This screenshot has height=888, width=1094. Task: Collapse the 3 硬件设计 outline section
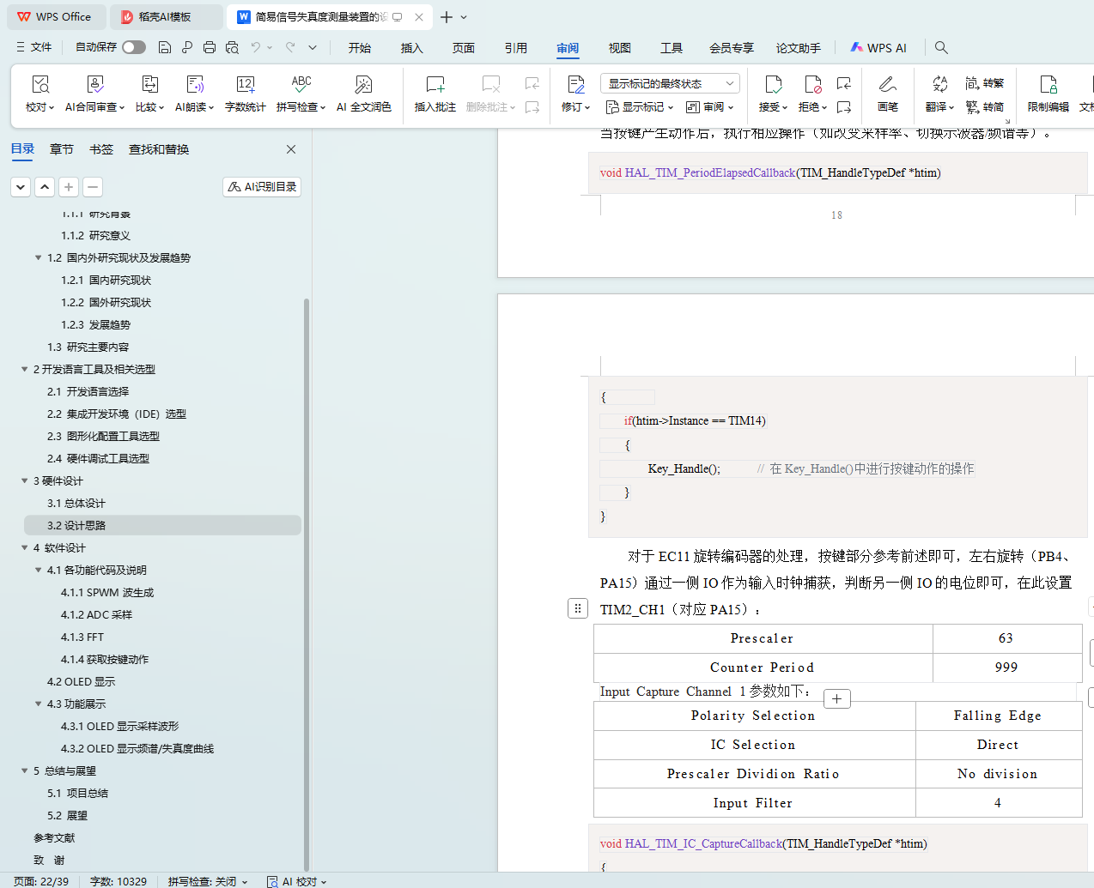(25, 481)
